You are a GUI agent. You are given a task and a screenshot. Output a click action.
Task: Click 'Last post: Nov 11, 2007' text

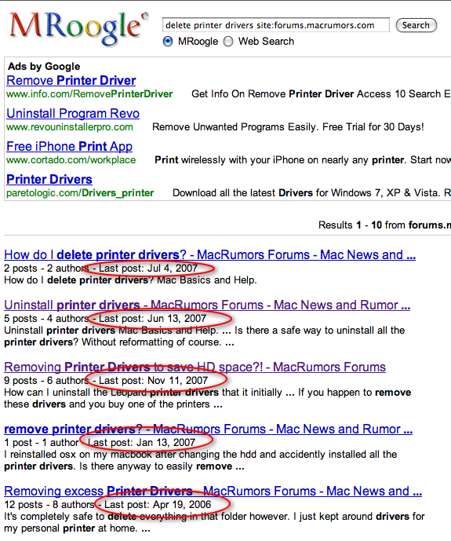[x=153, y=381]
